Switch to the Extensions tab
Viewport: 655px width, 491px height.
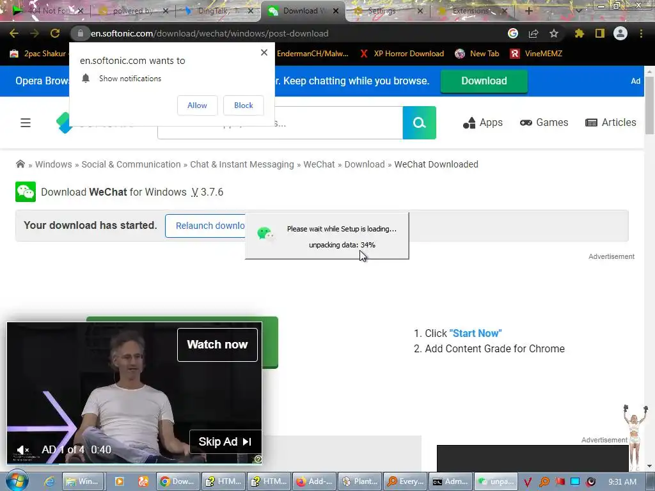point(471,11)
